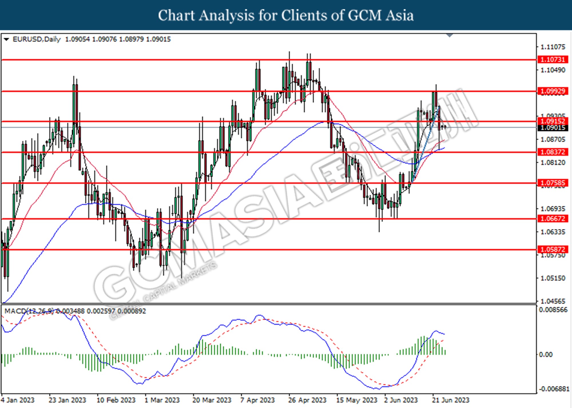572x408 pixels.
Task: Click the Chart Analysis for Clients of GCM Asia title
Action: 286,15
